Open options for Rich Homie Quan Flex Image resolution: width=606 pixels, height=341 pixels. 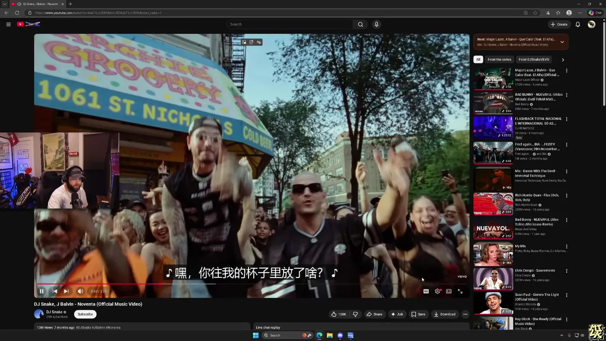[x=566, y=196]
